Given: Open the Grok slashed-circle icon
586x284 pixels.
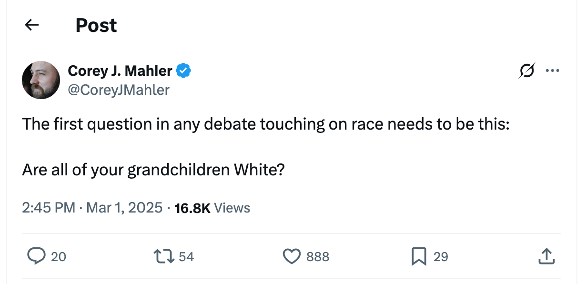Looking at the screenshot, I should coord(527,71).
